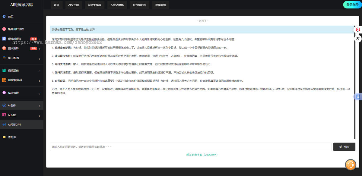Open the 首页 tab in top navigation
Screen dimensions: 362x176
pos(56,5)
